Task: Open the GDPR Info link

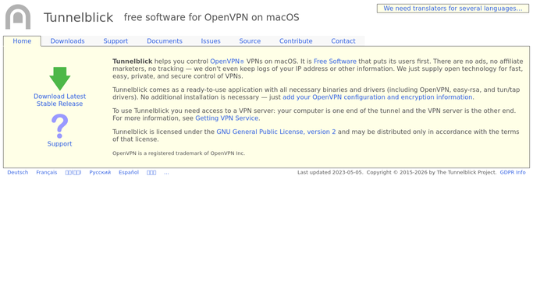Action: point(513,173)
